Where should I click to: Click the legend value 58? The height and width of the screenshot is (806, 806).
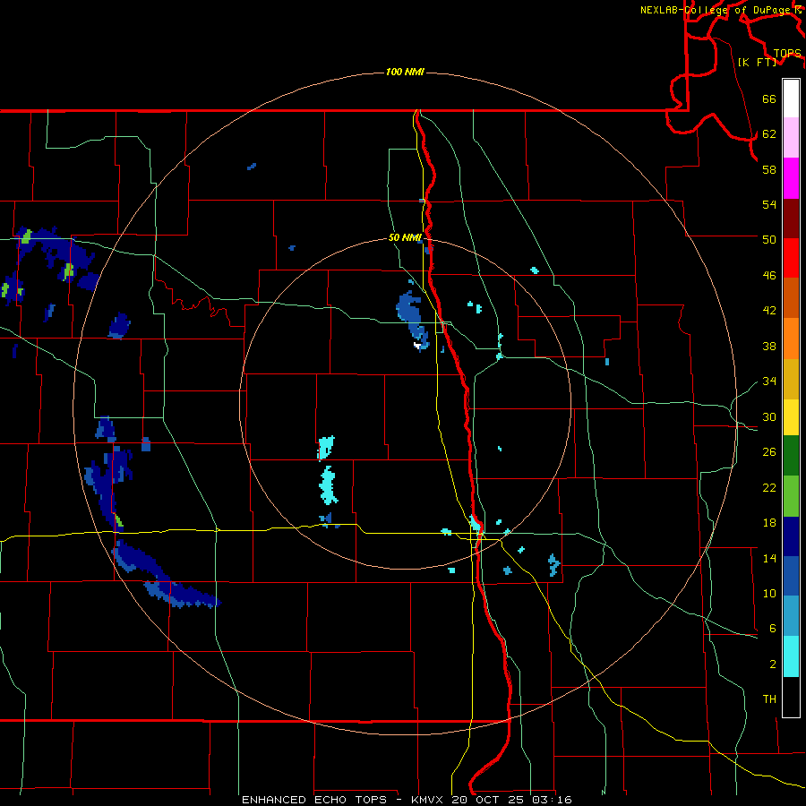coord(769,169)
